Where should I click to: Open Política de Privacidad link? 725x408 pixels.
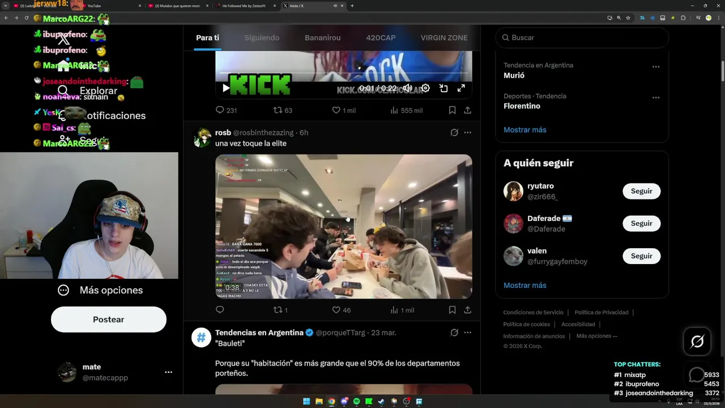[602, 312]
